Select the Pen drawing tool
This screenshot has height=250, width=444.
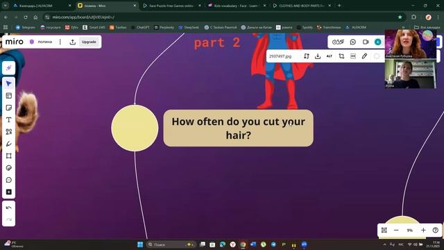pos(8,144)
